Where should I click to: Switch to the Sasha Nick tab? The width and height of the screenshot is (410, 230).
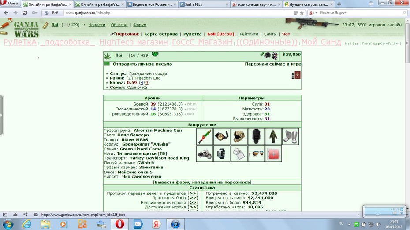pyautogui.click(x=204, y=4)
